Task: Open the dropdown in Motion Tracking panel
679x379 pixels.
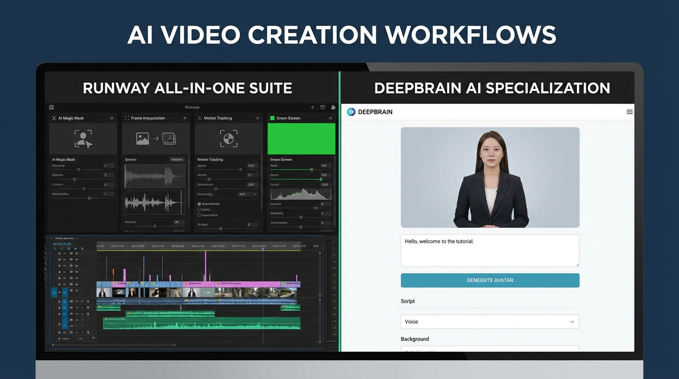Action: (x=248, y=194)
